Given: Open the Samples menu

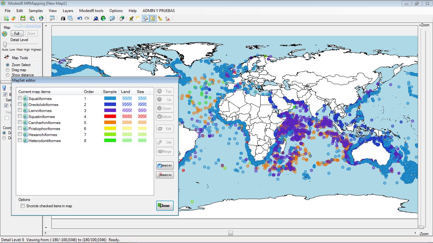Looking at the screenshot, I should (36, 10).
